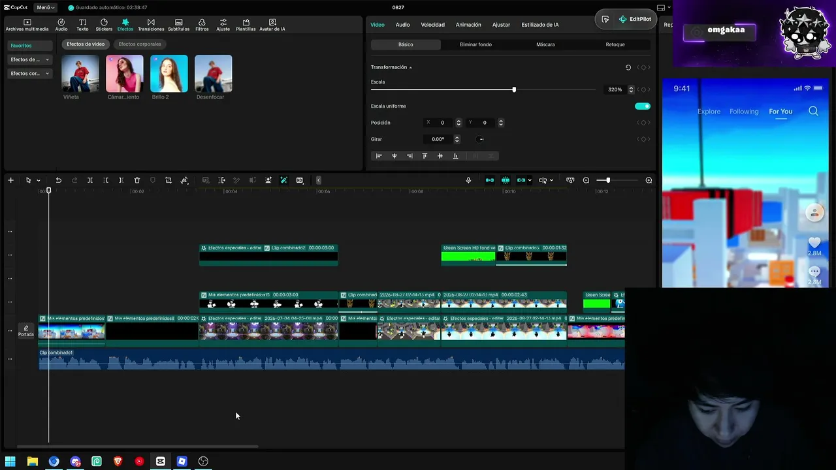Image resolution: width=836 pixels, height=470 pixels.
Task: Add a keyframe for Girar
Action: tap(643, 139)
